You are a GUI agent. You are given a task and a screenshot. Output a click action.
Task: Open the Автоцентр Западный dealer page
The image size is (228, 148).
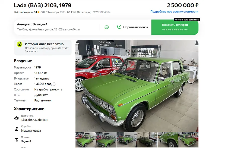pos(32,24)
